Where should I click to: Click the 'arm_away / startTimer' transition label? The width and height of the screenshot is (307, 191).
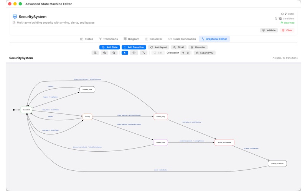tap(51, 130)
